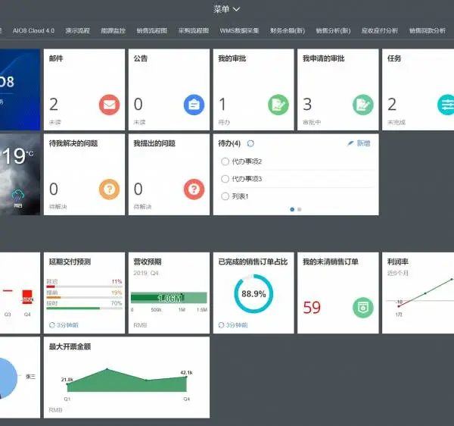Open the 销售流程图 tab
454x426 pixels.
coord(152,30)
